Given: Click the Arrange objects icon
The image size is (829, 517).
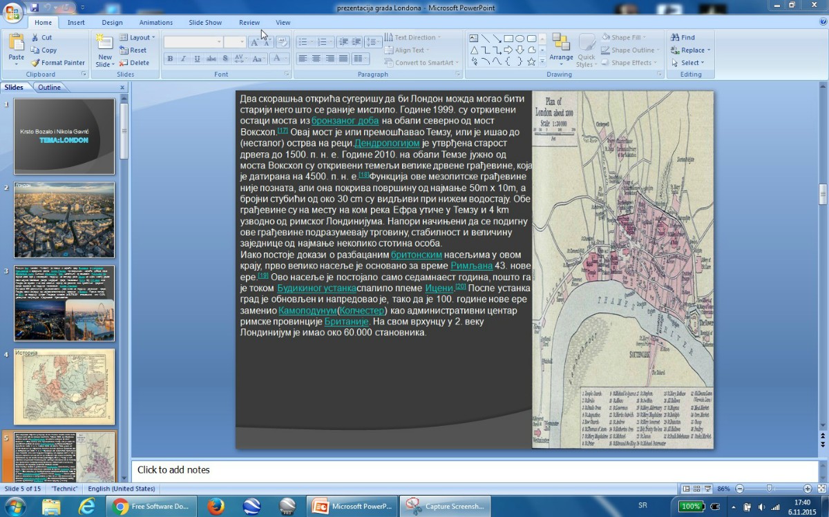Looking at the screenshot, I should click(561, 43).
